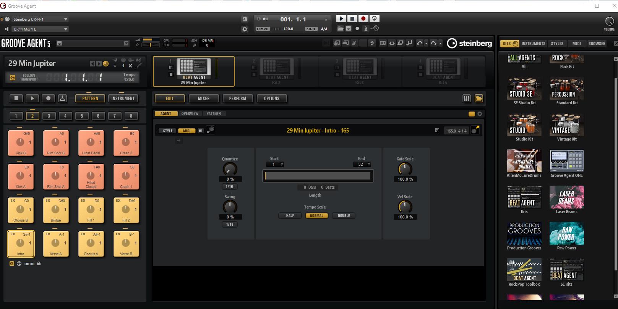Image resolution: width=618 pixels, height=309 pixels.
Task: Click the export MIDI download icon
Action: (63, 98)
